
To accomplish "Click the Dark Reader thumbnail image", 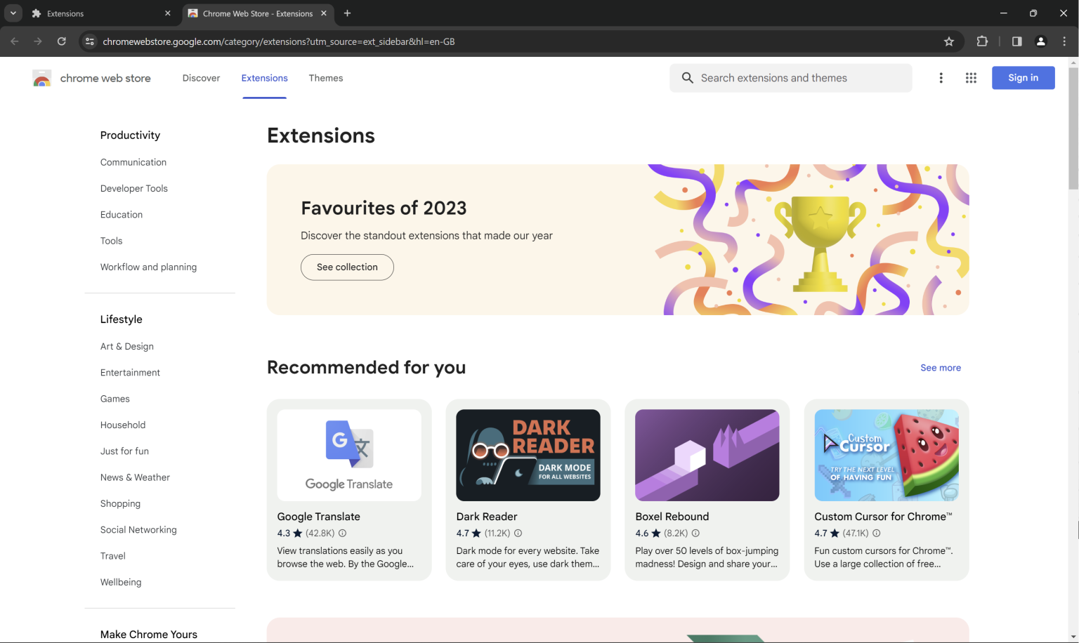I will (528, 456).
